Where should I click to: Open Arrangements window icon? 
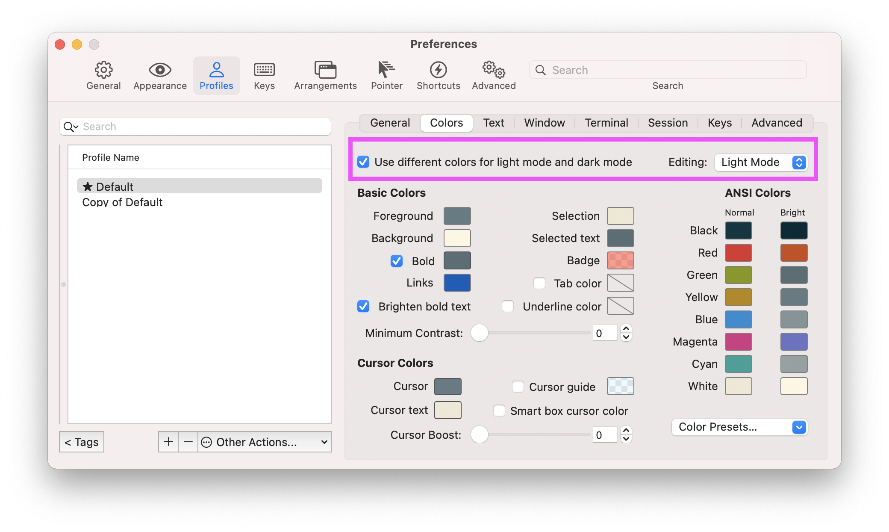pos(325,70)
